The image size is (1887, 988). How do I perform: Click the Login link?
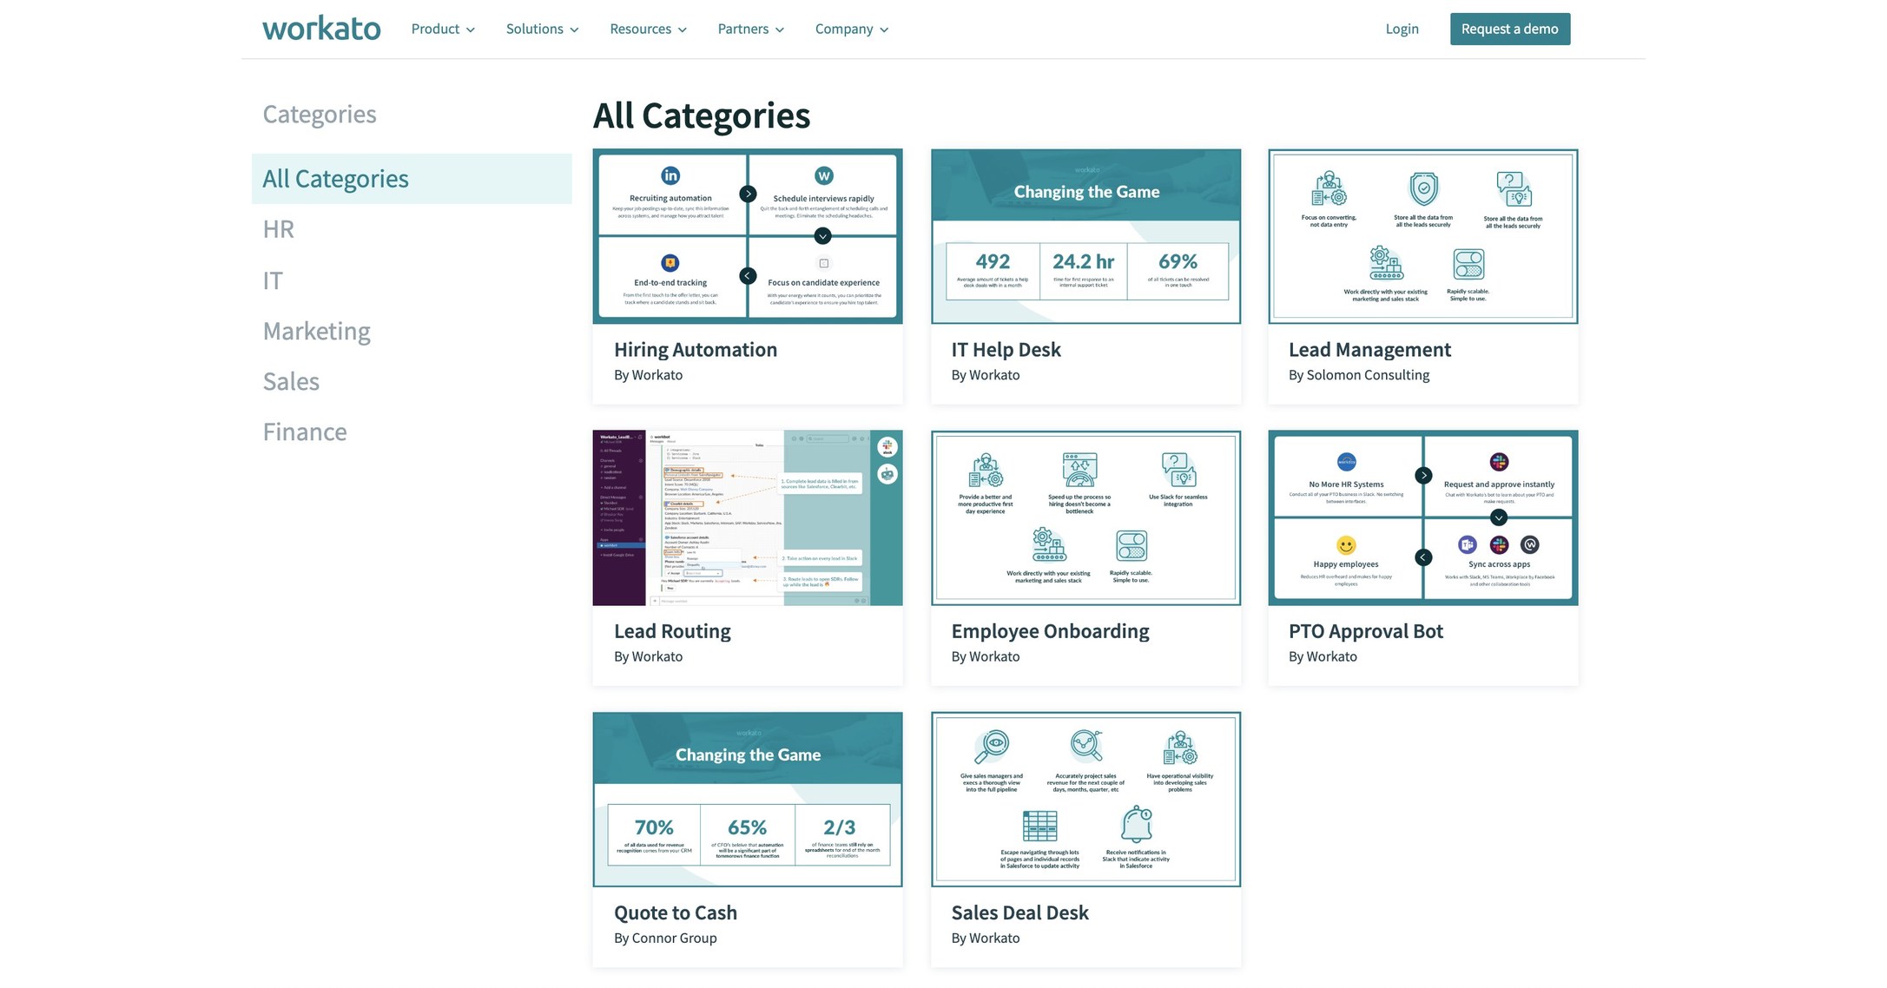tap(1401, 29)
